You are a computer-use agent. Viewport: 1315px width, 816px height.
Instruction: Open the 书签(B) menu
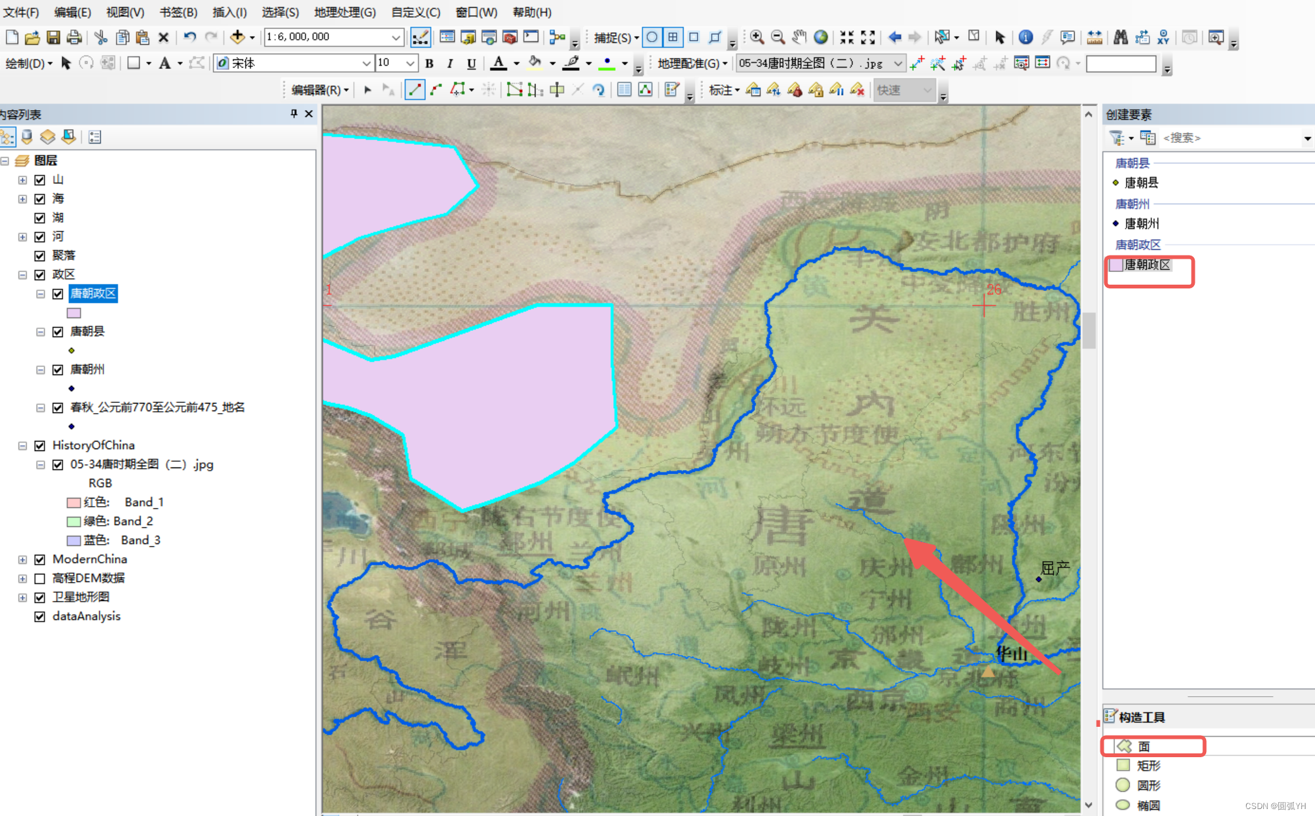tap(178, 12)
